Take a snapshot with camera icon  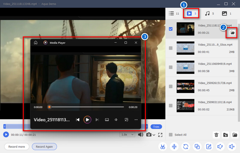click(149, 134)
